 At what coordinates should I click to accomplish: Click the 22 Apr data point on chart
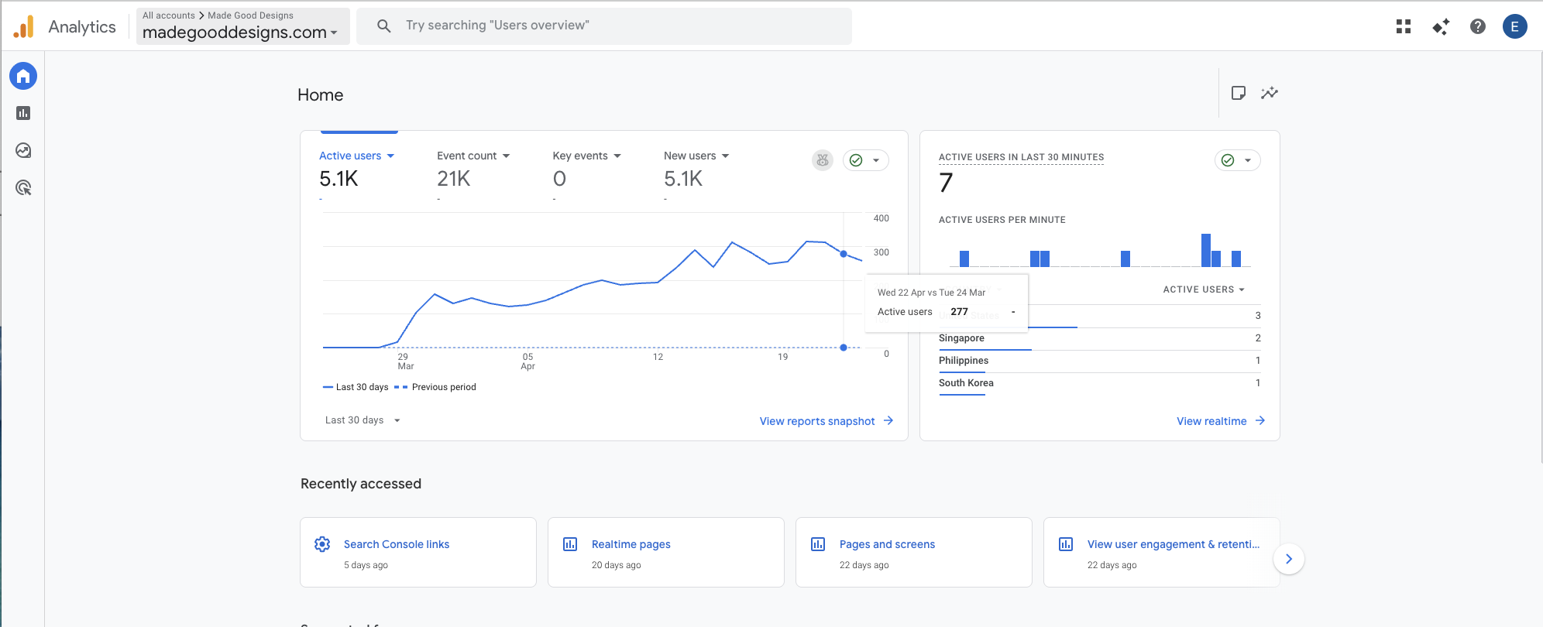[844, 254]
